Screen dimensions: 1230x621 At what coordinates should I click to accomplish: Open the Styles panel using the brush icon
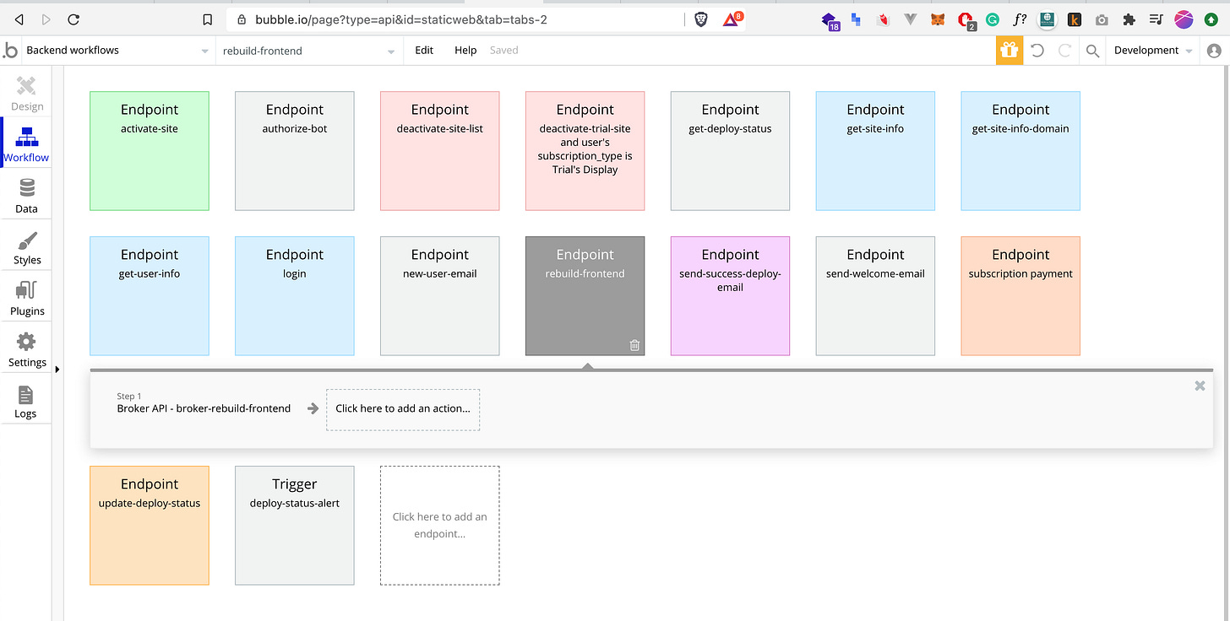(26, 245)
